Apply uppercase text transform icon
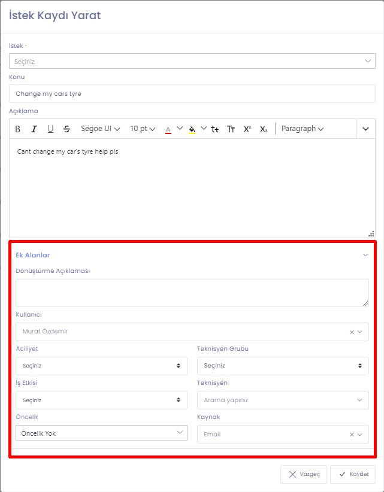The height and width of the screenshot is (492, 384). tap(231, 129)
